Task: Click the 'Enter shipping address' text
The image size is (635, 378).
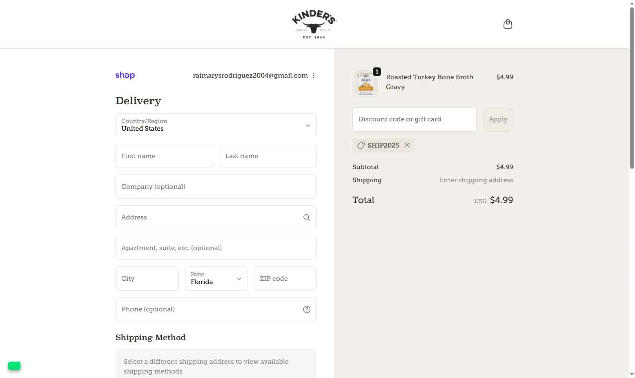Action: (476, 180)
